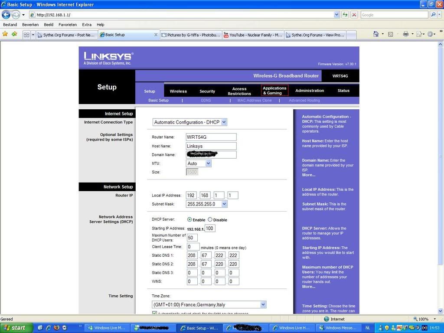Screen dimensions: 444x333
Task: Open the Wireless router tab
Action: pos(178,91)
